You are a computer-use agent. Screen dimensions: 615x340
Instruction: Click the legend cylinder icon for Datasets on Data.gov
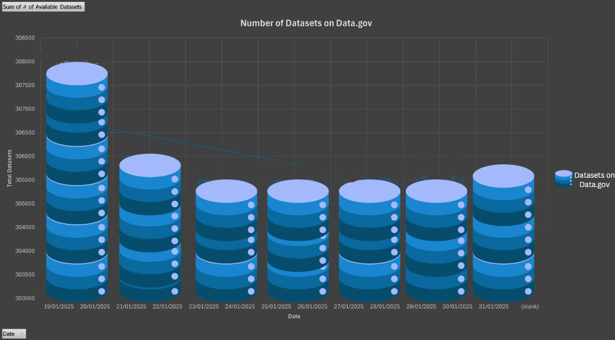[x=563, y=178]
